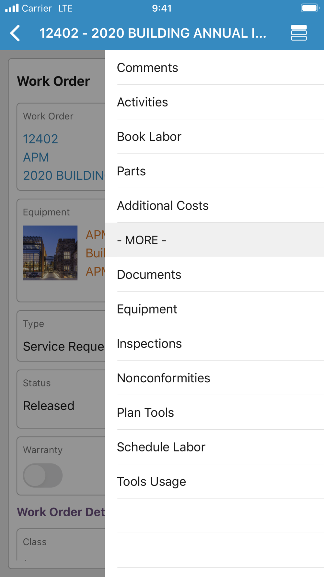This screenshot has width=324, height=577.
Task: Open the 12402 work order link
Action: tap(40, 139)
